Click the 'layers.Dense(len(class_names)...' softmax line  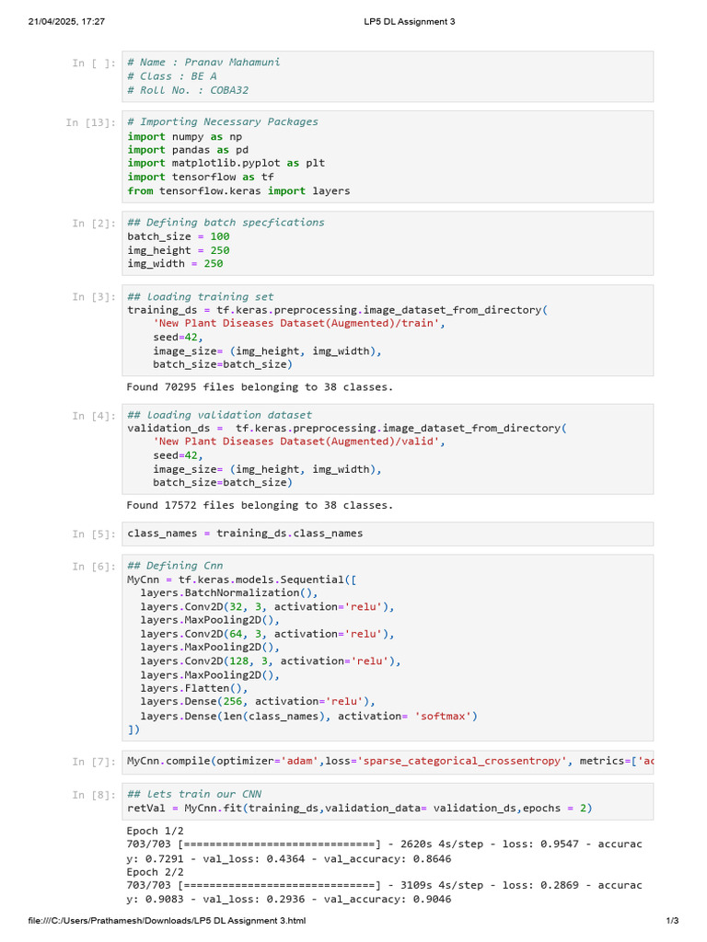(309, 716)
